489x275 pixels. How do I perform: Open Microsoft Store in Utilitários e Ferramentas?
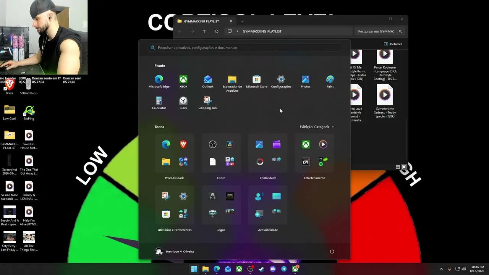coord(166,214)
